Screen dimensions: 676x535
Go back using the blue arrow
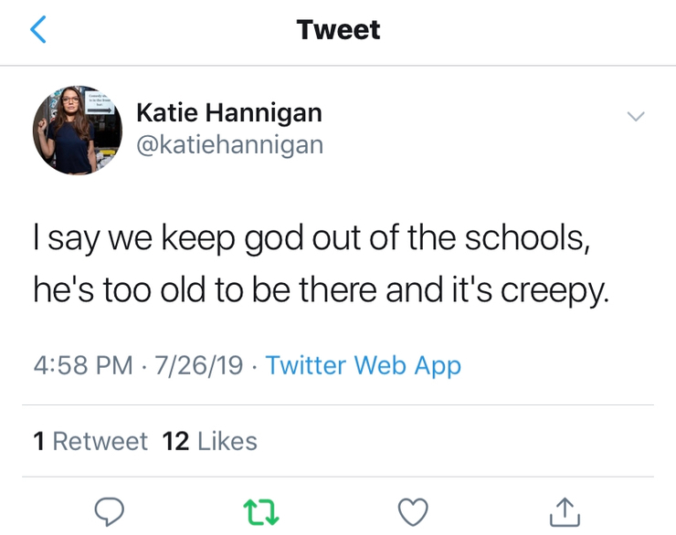pos(38,29)
